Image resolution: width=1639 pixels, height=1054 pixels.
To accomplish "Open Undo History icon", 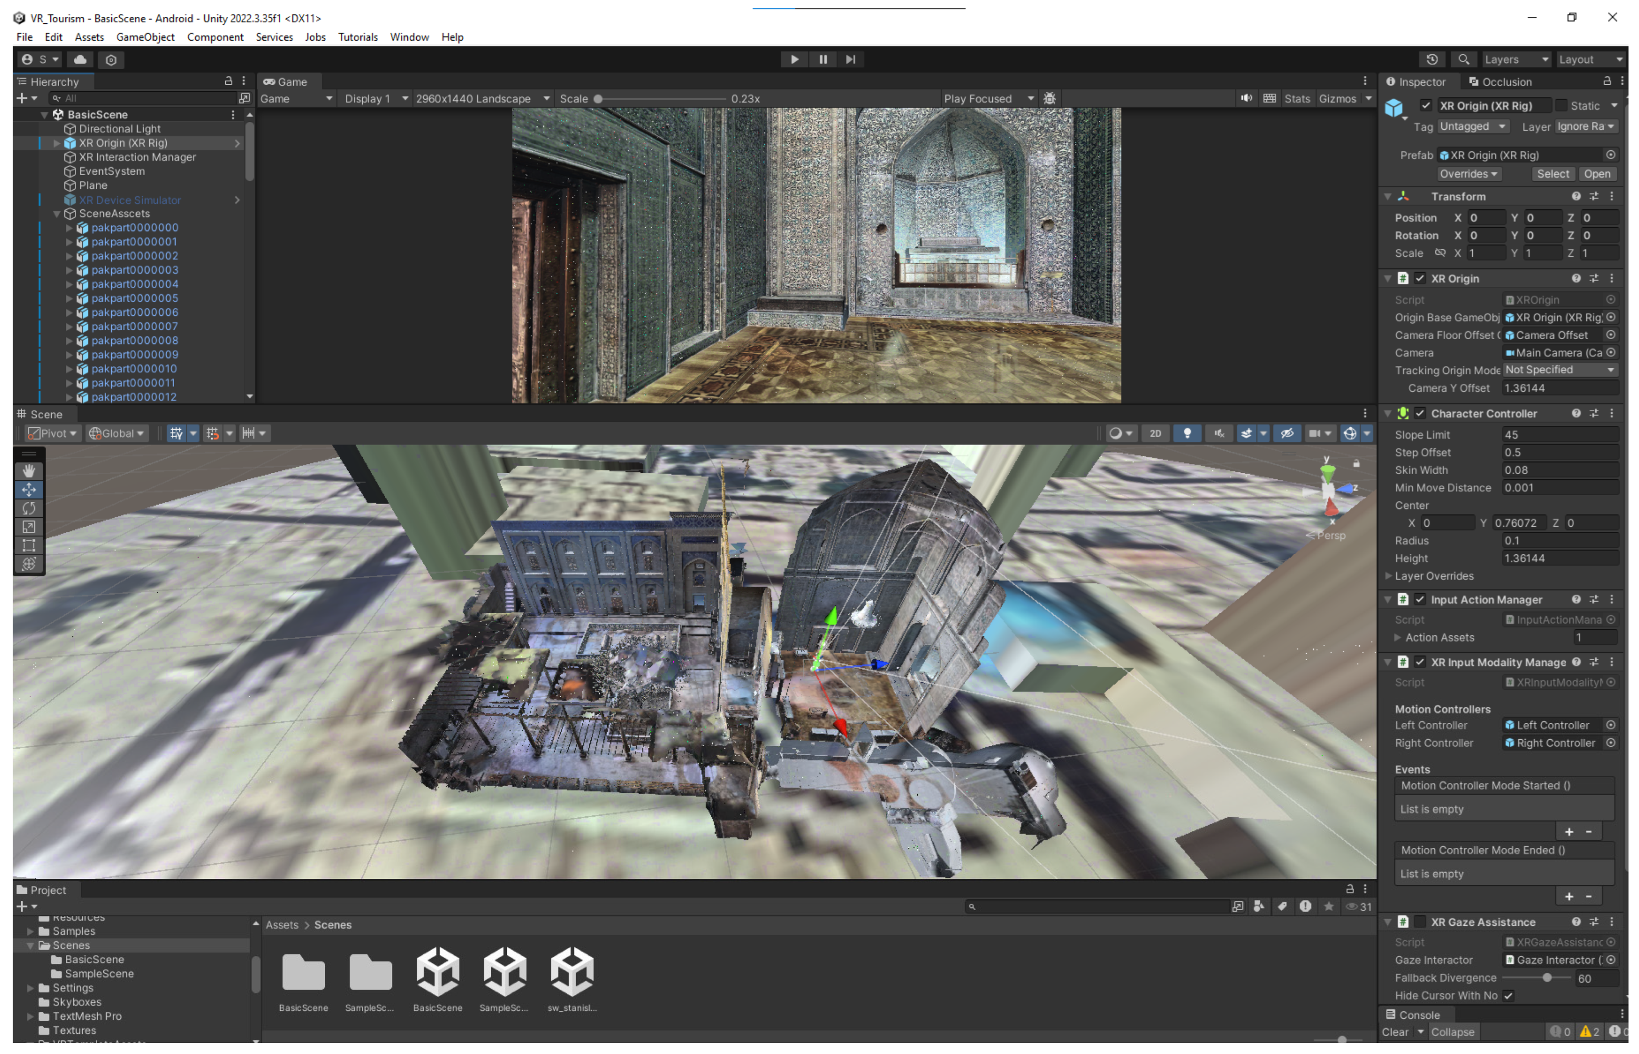I will tap(1432, 60).
